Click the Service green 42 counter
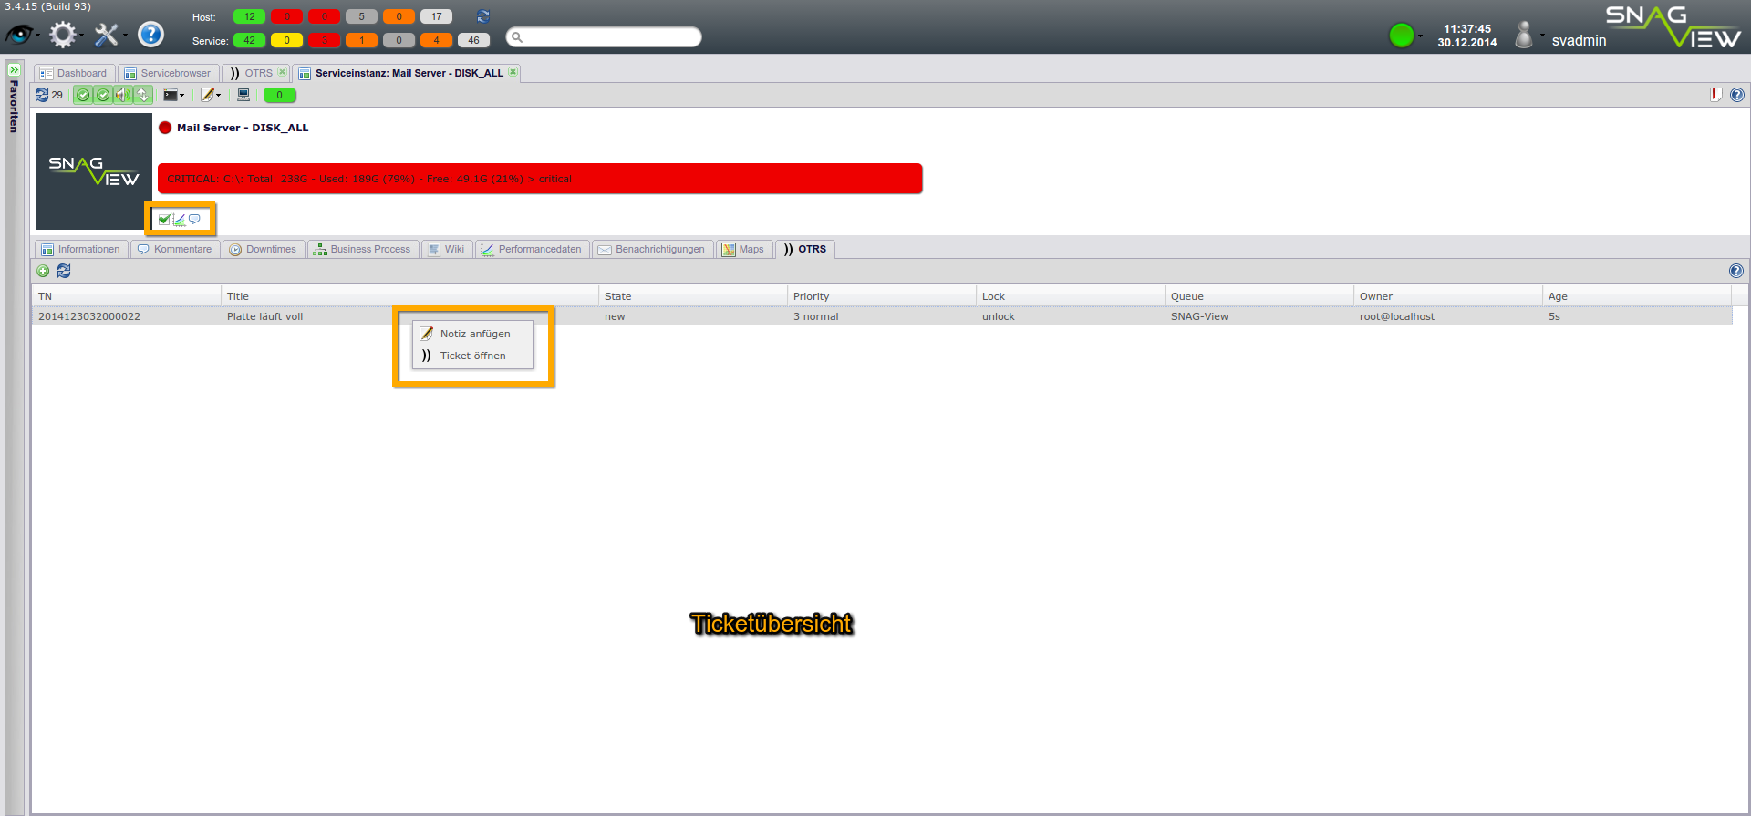1751x816 pixels. tap(249, 40)
